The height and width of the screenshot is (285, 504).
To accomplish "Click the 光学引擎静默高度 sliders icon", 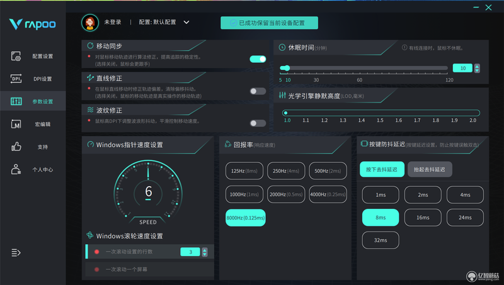I will point(282,96).
